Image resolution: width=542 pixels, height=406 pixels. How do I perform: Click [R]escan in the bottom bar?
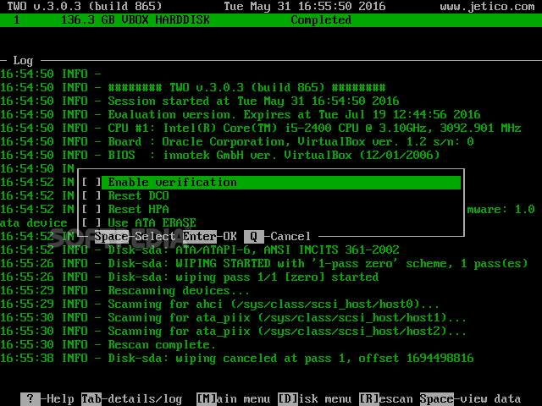[x=386, y=399]
